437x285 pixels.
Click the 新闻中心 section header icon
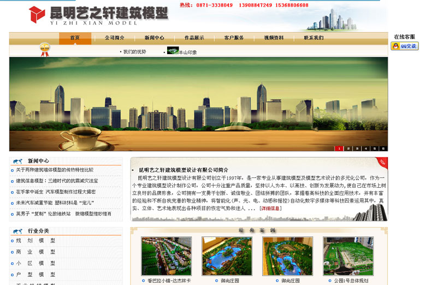[18, 161]
